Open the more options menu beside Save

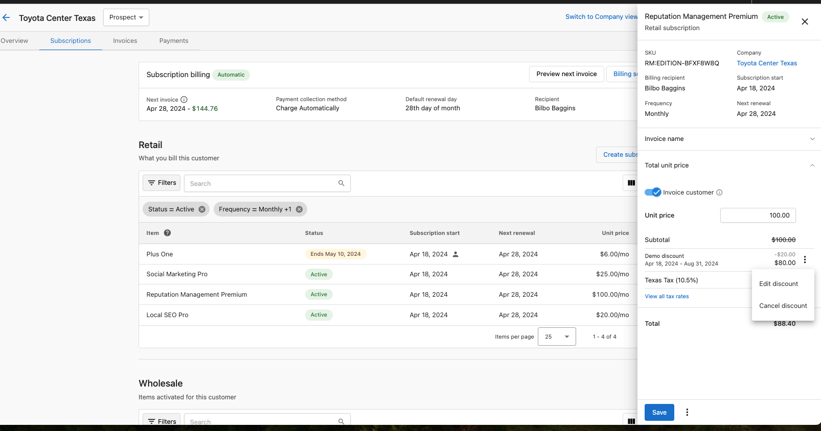pos(687,412)
